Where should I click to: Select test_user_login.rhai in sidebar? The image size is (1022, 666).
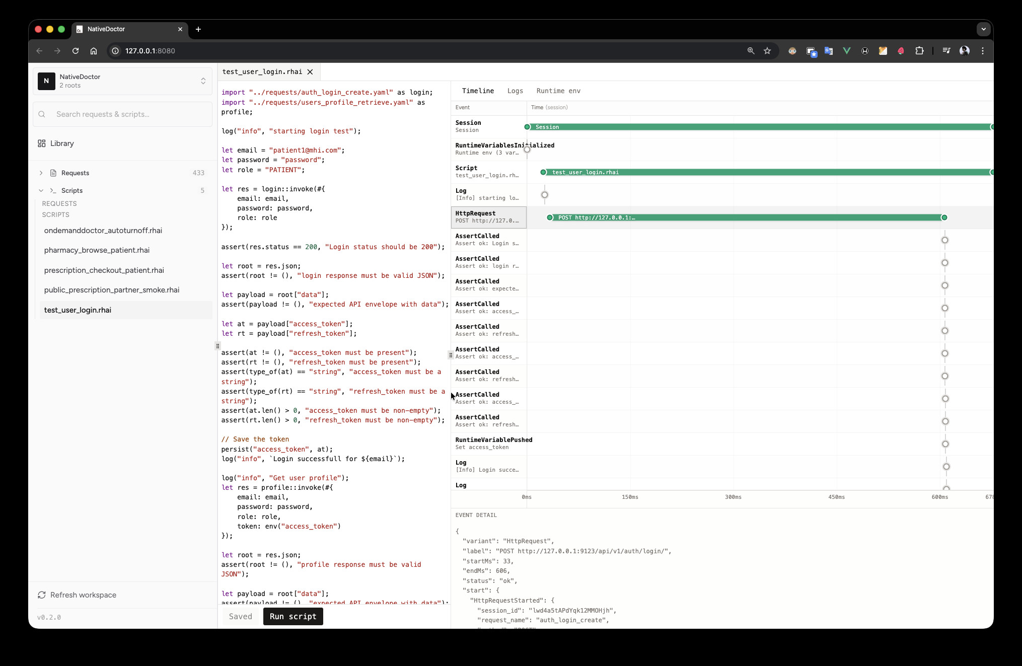(125, 310)
